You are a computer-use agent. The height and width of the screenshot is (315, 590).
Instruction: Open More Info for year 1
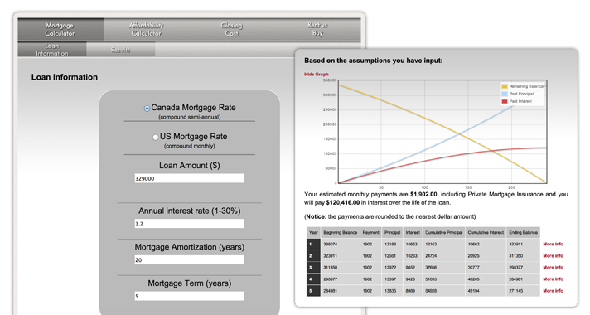(x=554, y=244)
